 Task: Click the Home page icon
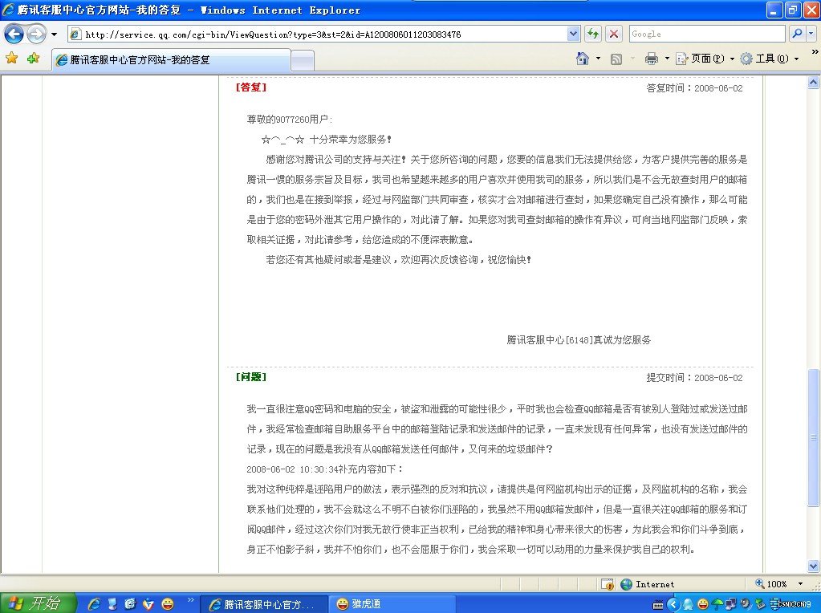click(x=583, y=59)
